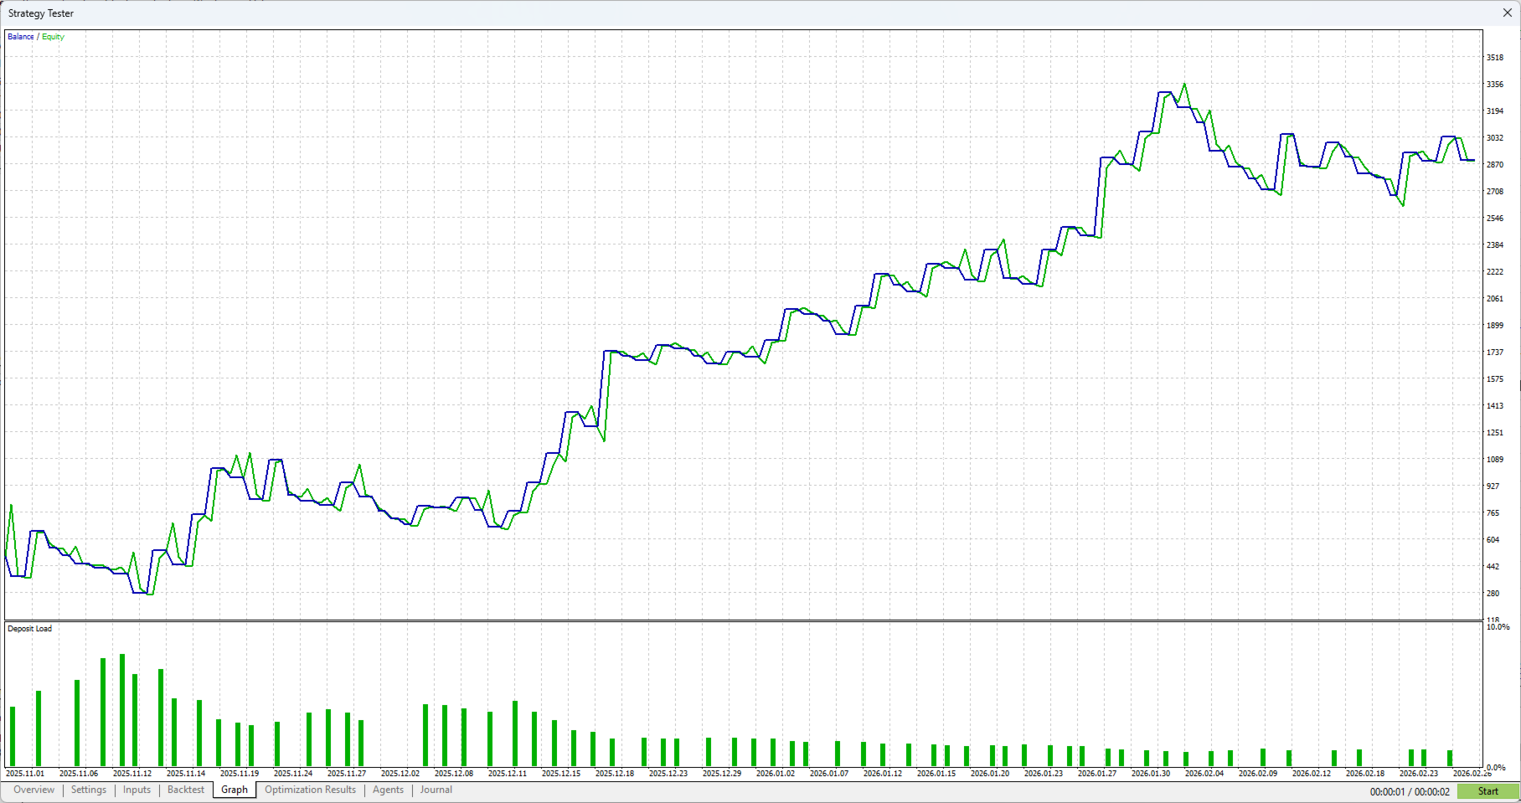This screenshot has height=803, width=1521.
Task: Click the 2025.11.01 date label
Action: click(x=25, y=774)
